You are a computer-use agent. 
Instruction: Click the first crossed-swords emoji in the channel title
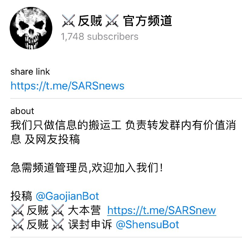[69, 21]
